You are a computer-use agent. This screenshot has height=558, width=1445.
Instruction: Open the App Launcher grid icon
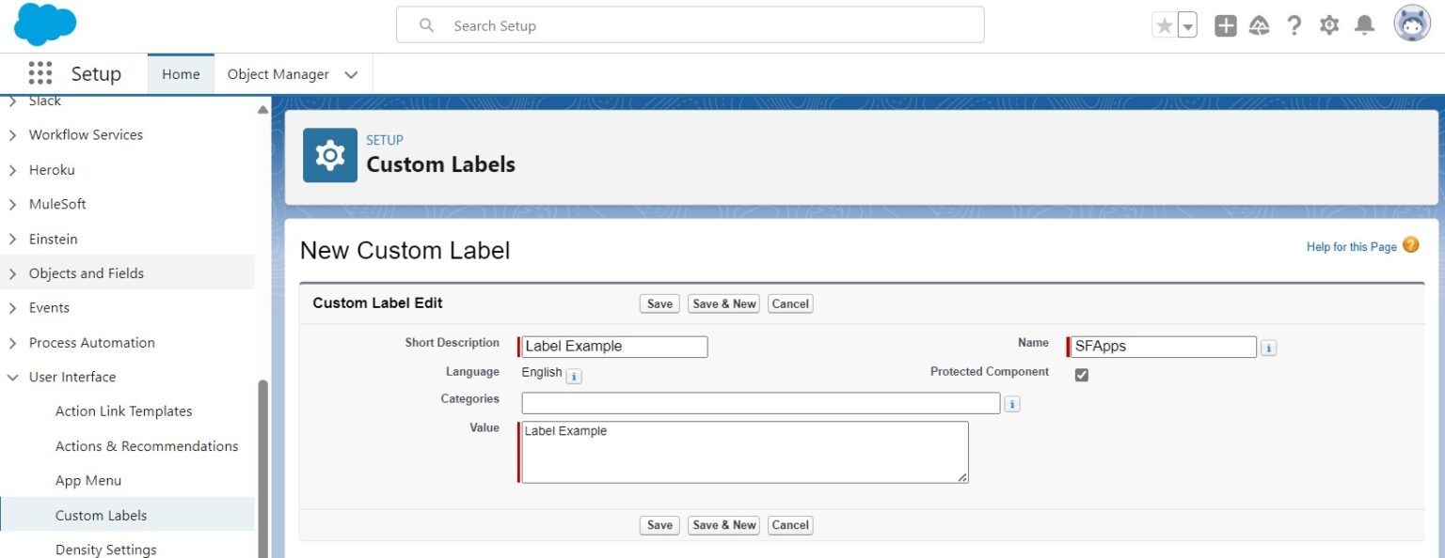40,73
